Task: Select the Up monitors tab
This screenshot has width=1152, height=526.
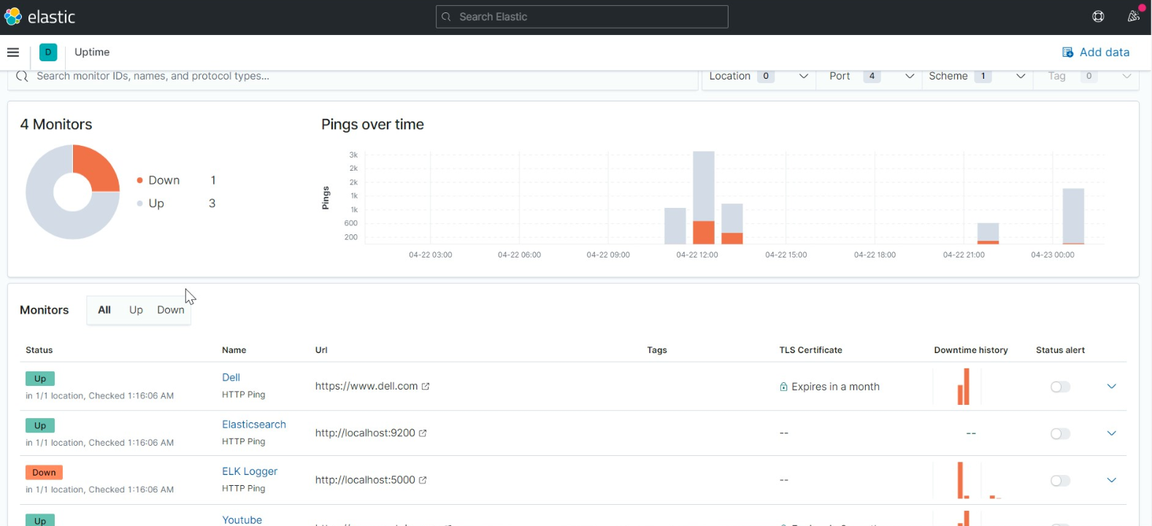Action: click(136, 310)
